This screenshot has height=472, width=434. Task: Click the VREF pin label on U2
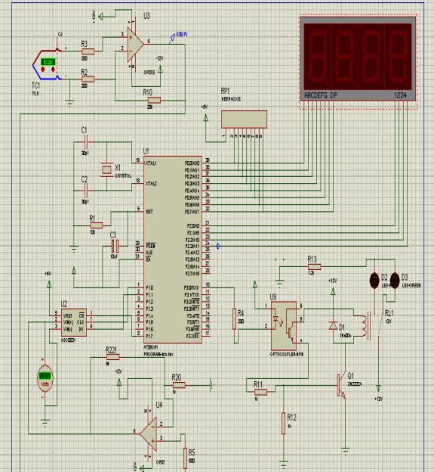pos(68,315)
